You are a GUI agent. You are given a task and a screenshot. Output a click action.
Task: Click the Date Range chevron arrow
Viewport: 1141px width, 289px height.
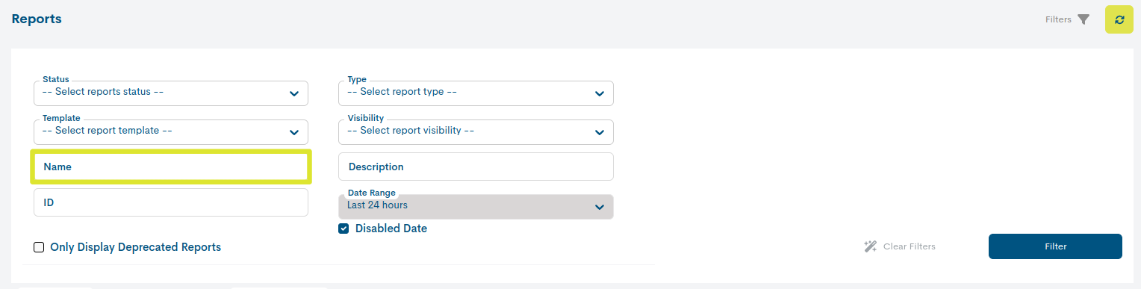(599, 207)
